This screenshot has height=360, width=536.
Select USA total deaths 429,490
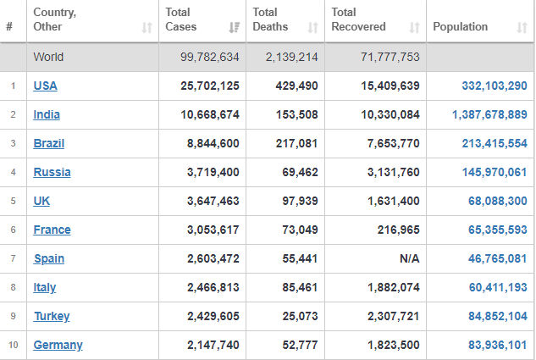[x=296, y=86]
